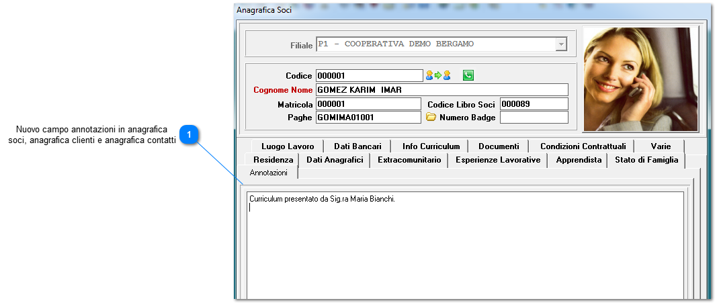
Task: Click the Cognome Nome text field
Action: tap(441, 89)
